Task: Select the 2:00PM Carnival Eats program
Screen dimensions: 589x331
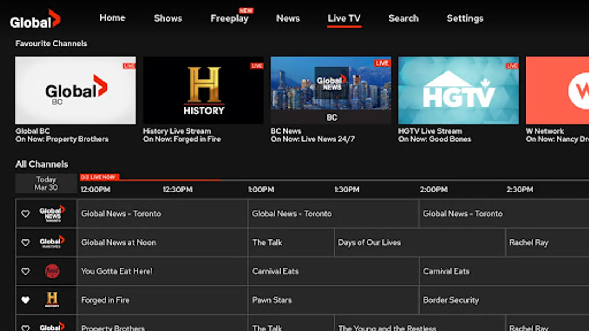Action: (504, 271)
